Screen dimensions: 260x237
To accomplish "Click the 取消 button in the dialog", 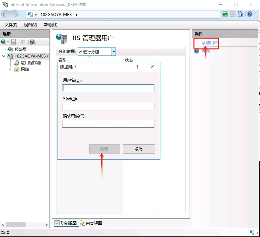I will coord(139,149).
